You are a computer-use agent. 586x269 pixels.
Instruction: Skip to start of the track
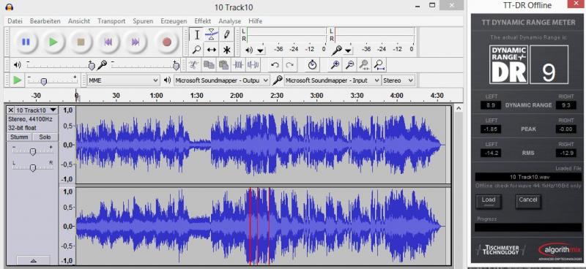pyautogui.click(x=108, y=42)
